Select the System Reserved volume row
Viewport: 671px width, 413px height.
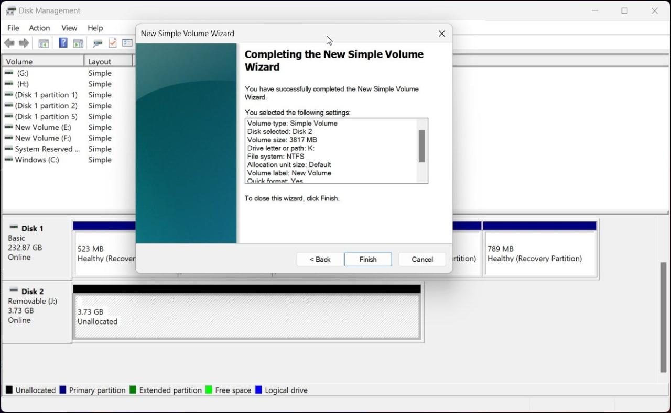tap(68, 149)
